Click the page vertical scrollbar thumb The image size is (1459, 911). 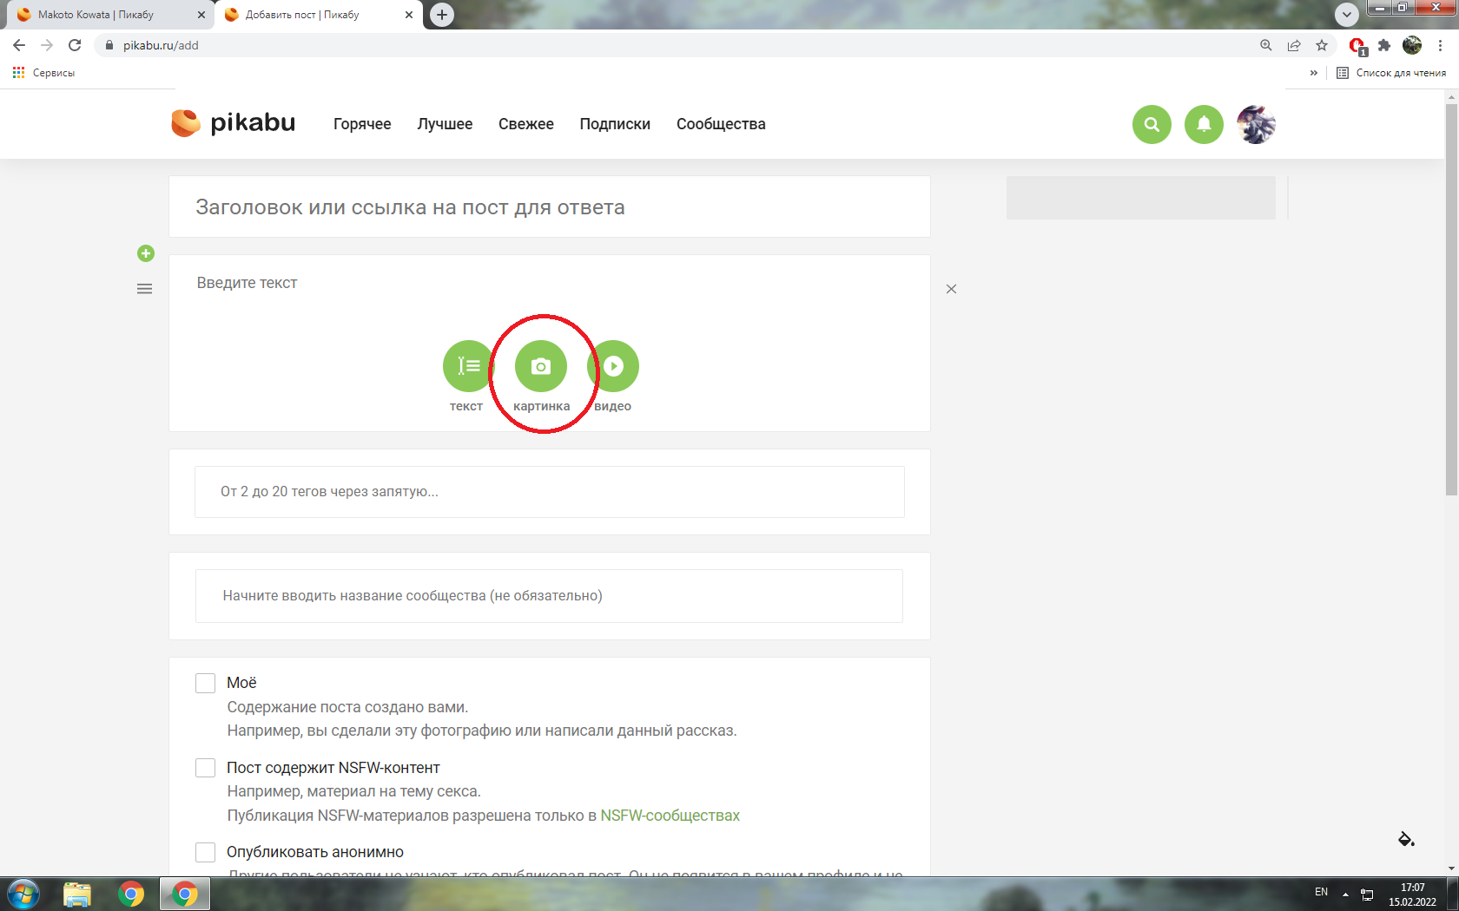(1451, 299)
